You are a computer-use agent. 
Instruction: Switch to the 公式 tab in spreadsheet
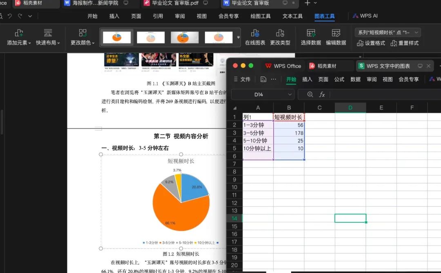[339, 79]
